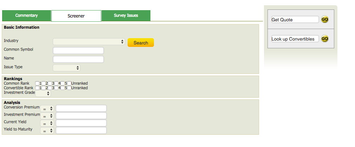355x147 pixels.
Task: Open the Industry dropdown
Action: [89, 42]
